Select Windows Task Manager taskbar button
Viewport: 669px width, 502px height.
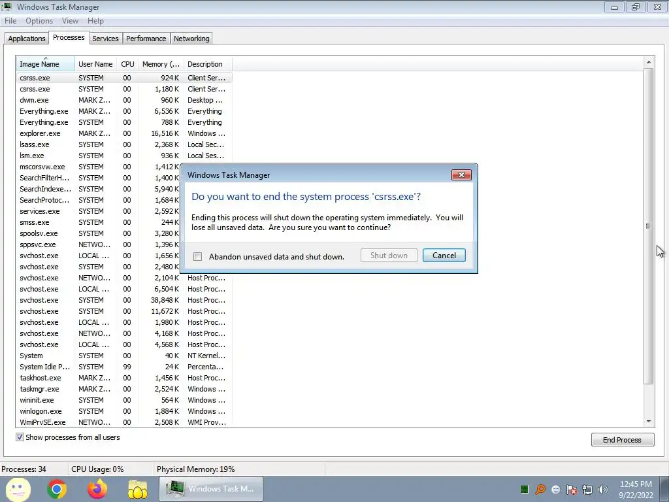coord(211,489)
